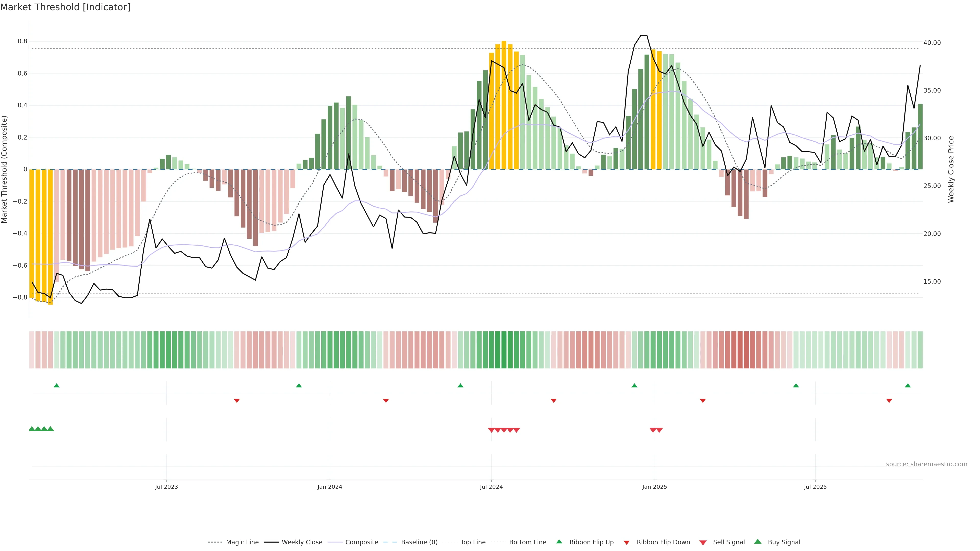The image size is (980, 551).
Task: Click the Ribbon Flip Down legend triangle icon
Action: coord(627,543)
